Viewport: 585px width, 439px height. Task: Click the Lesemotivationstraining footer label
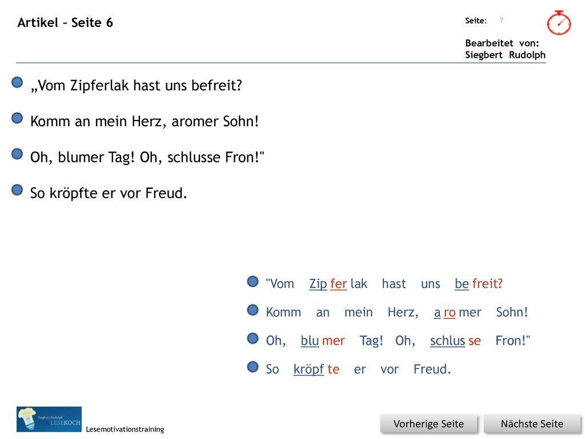pos(125,429)
